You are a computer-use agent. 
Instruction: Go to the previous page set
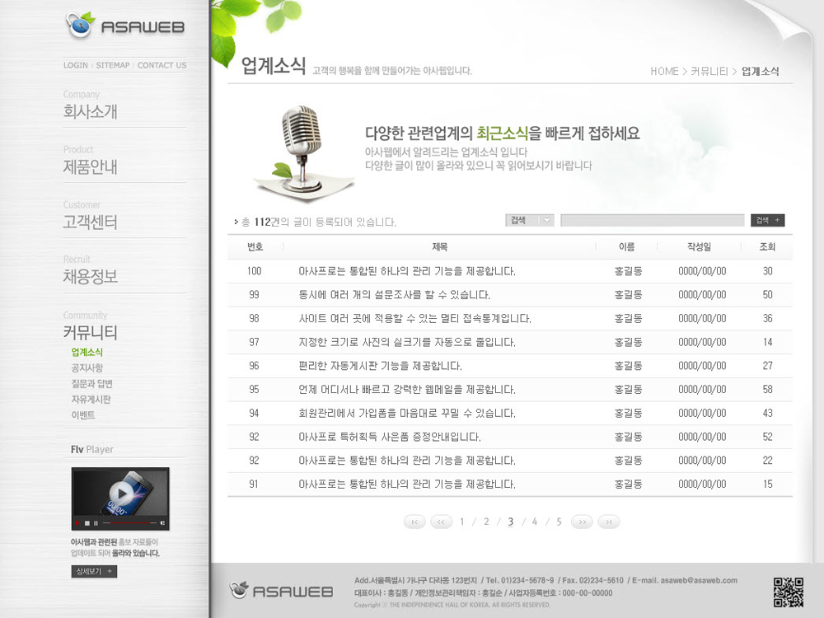442,522
